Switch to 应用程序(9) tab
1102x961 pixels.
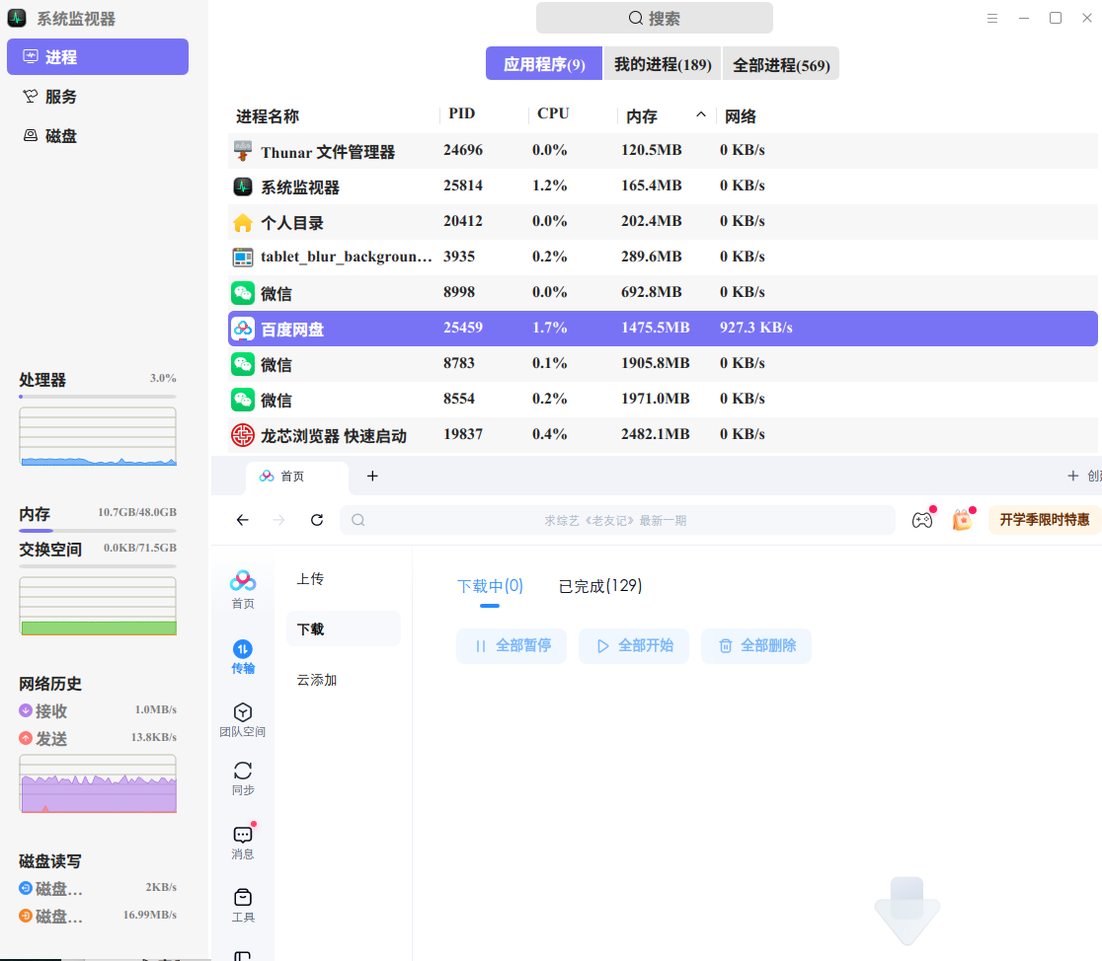click(544, 64)
